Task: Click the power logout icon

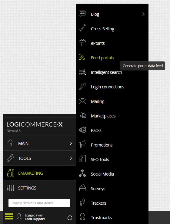Action: click(x=70, y=217)
